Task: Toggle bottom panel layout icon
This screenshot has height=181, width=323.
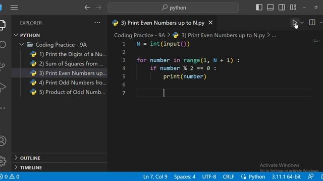Action: (271, 8)
